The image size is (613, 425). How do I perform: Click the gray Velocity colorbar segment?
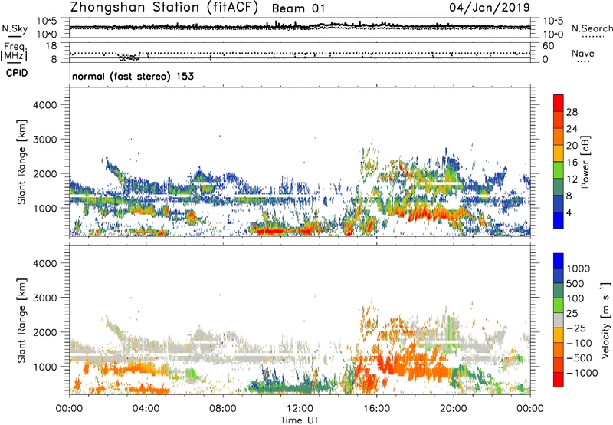tap(559, 320)
